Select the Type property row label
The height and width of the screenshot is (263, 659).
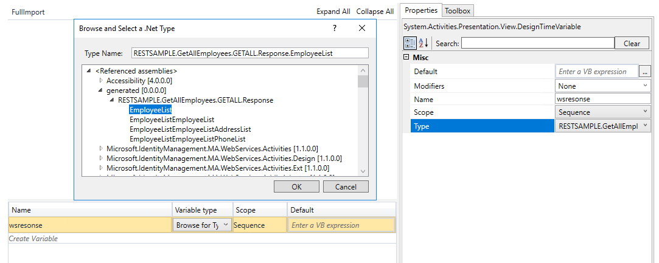483,126
